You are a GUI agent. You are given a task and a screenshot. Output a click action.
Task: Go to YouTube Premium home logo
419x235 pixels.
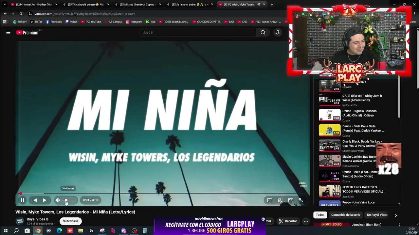27,32
